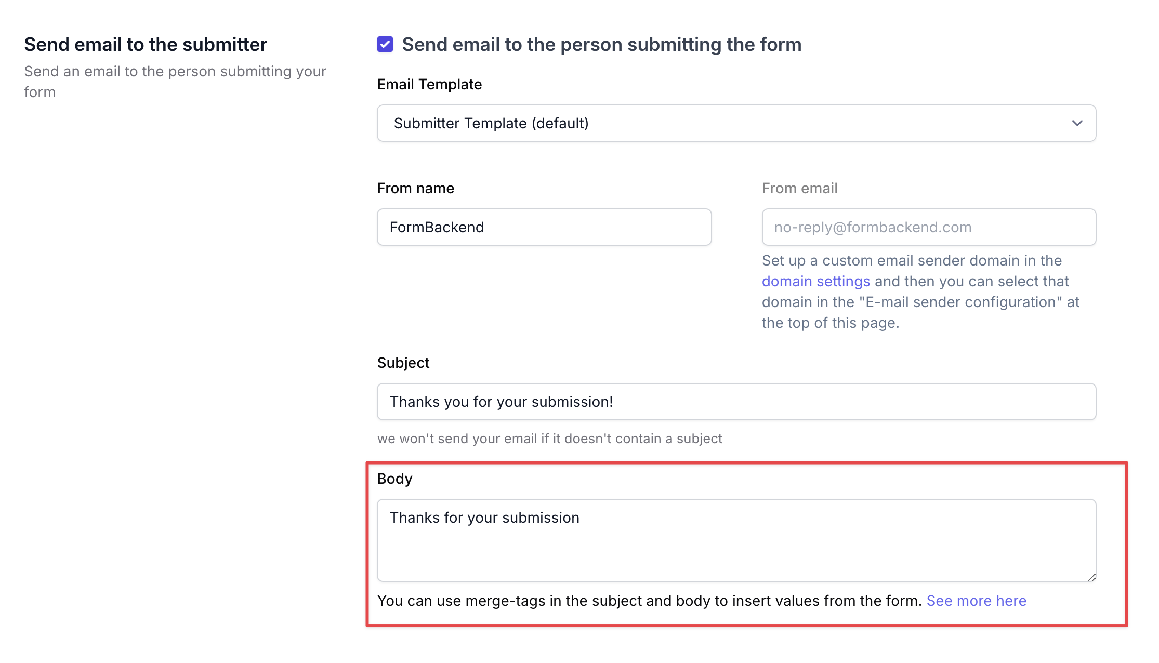Click the Body textarea resize handle
This screenshot has width=1159, height=663.
point(1091,577)
